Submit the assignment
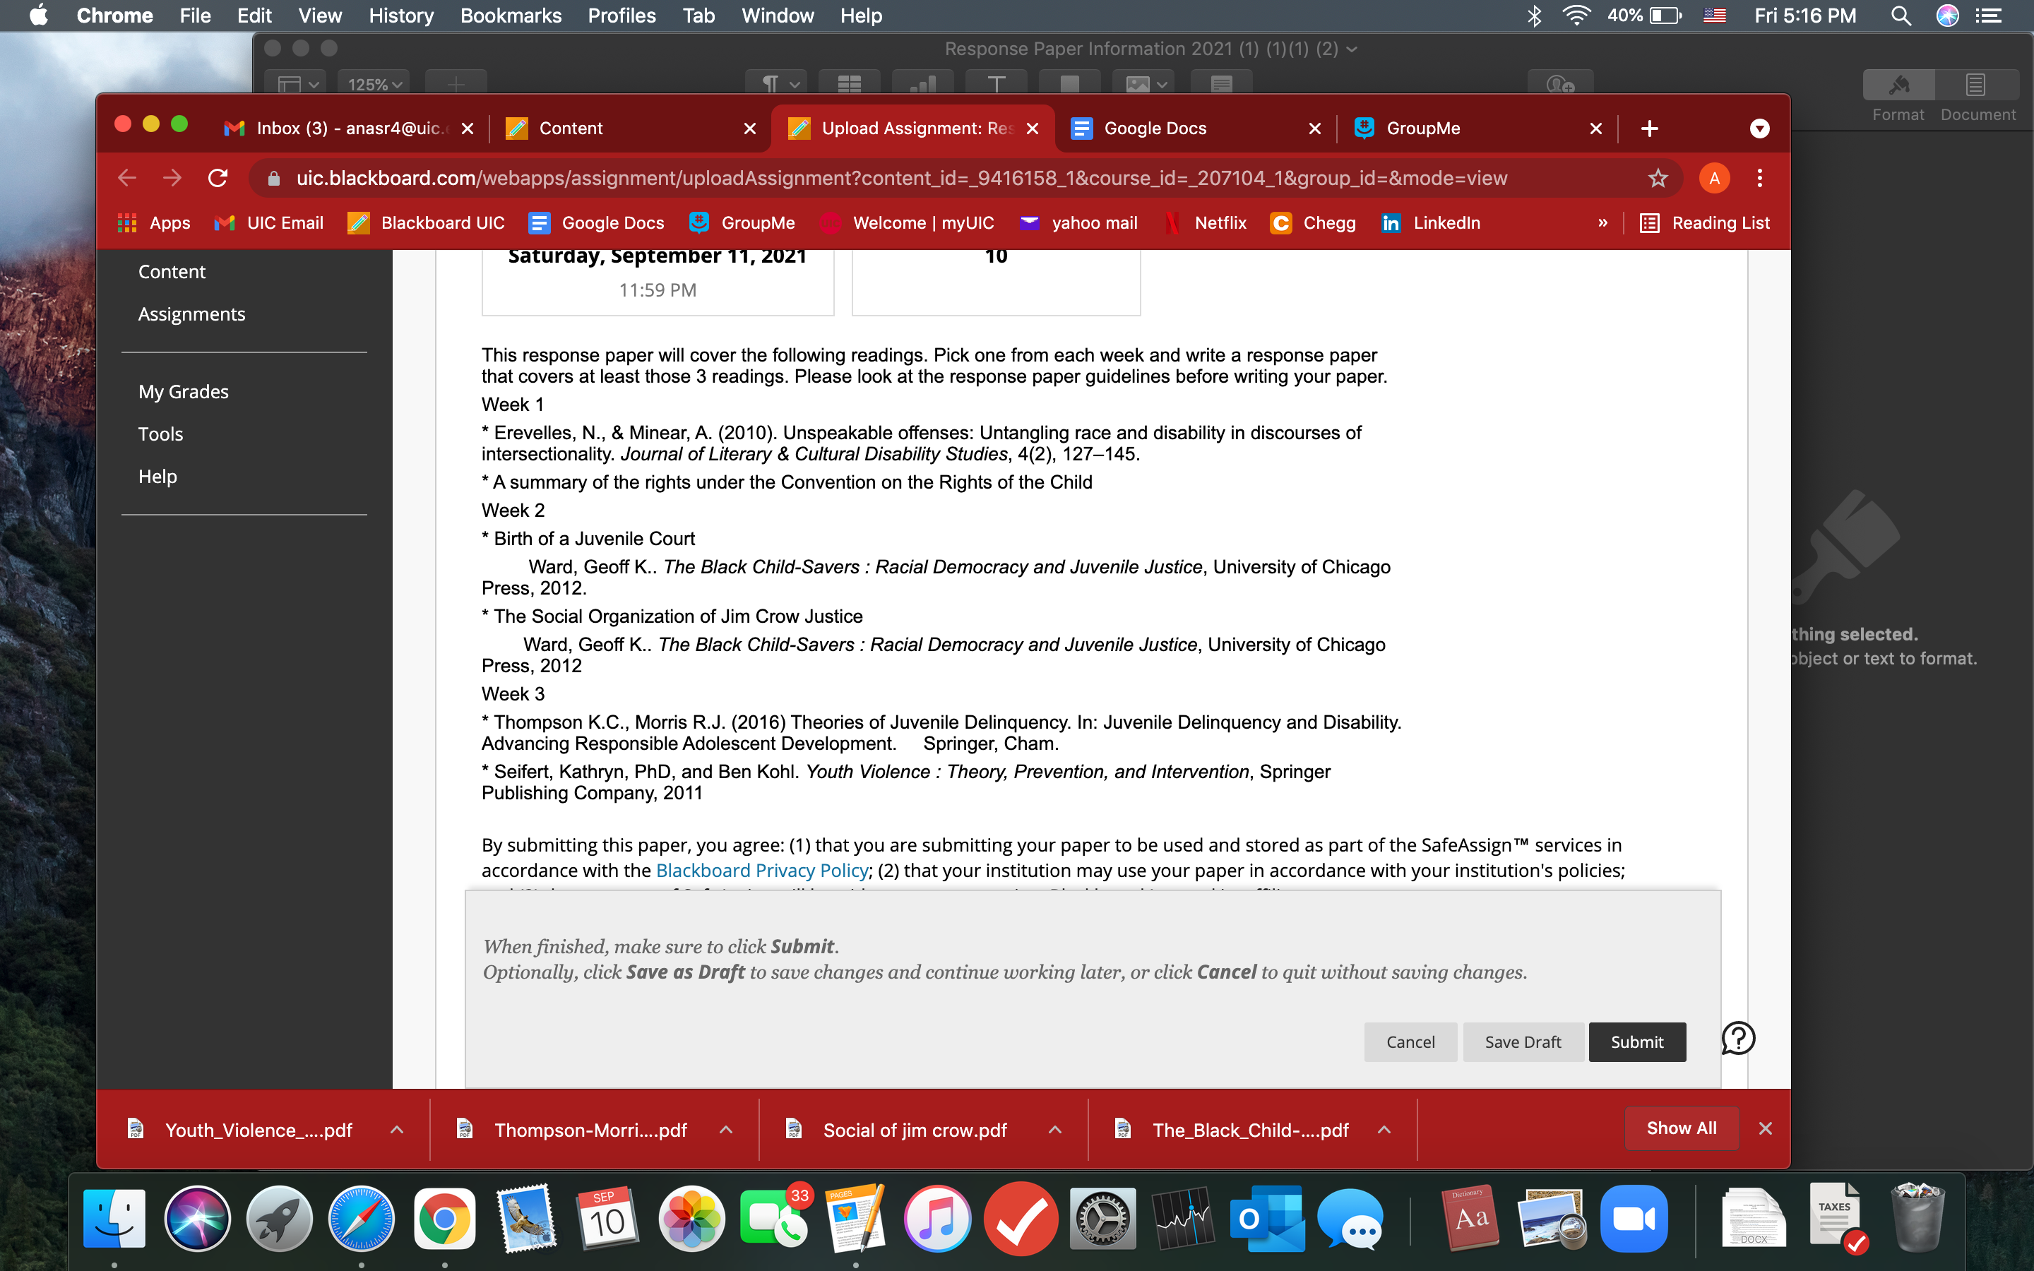This screenshot has height=1271, width=2034. [x=1636, y=1042]
